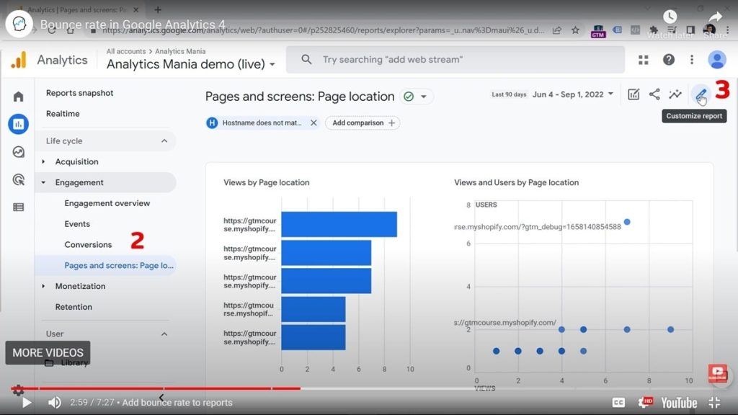
Task: Seek the red video progress bar
Action: 156,388
